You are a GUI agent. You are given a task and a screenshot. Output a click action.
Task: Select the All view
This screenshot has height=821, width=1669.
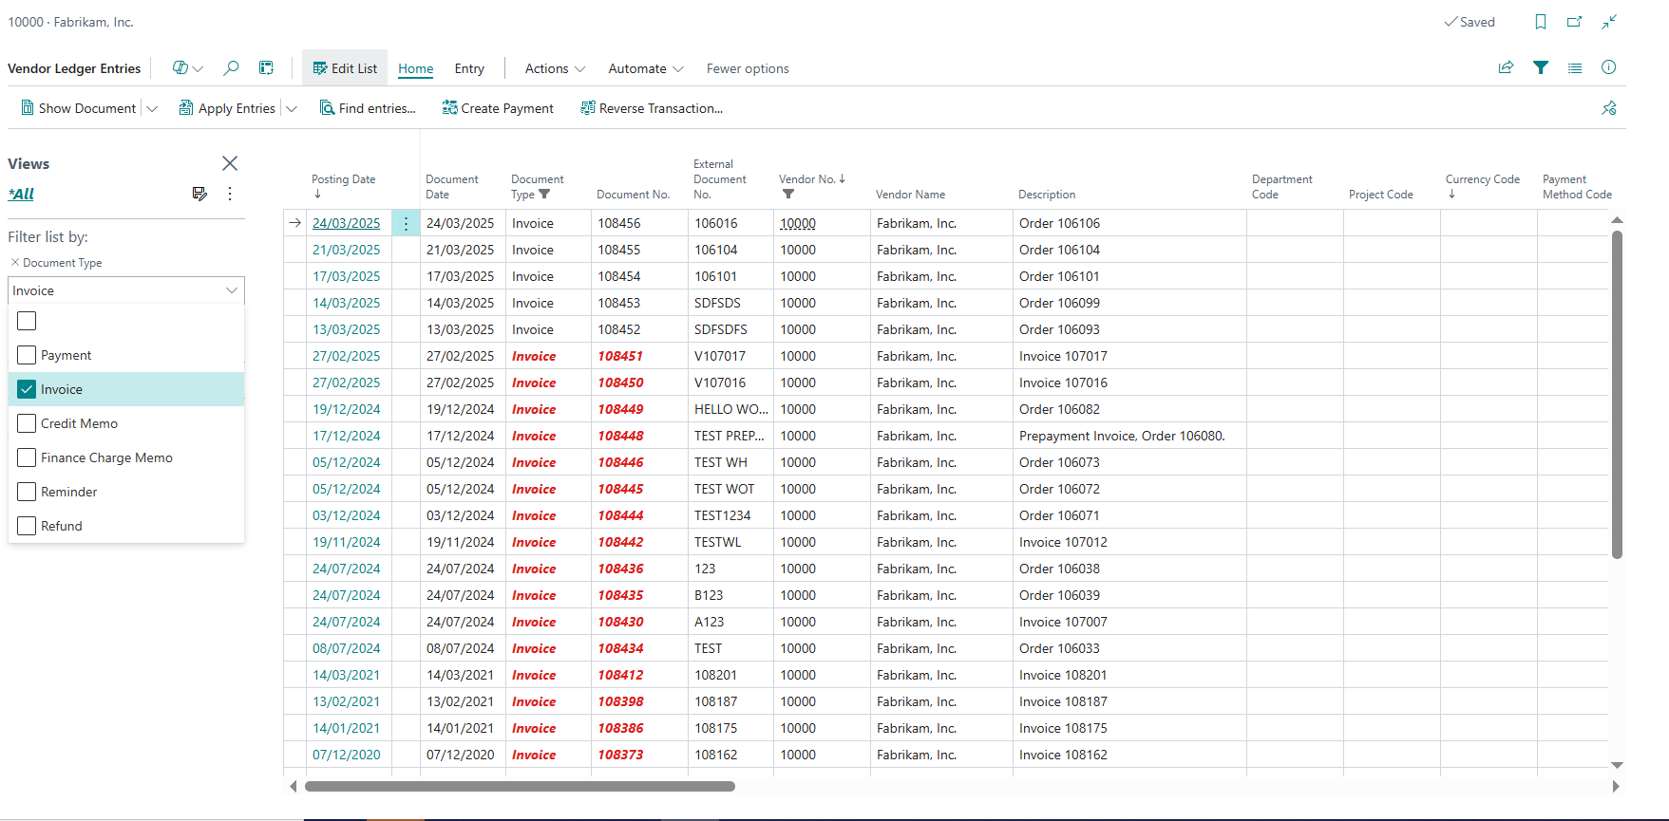(21, 194)
